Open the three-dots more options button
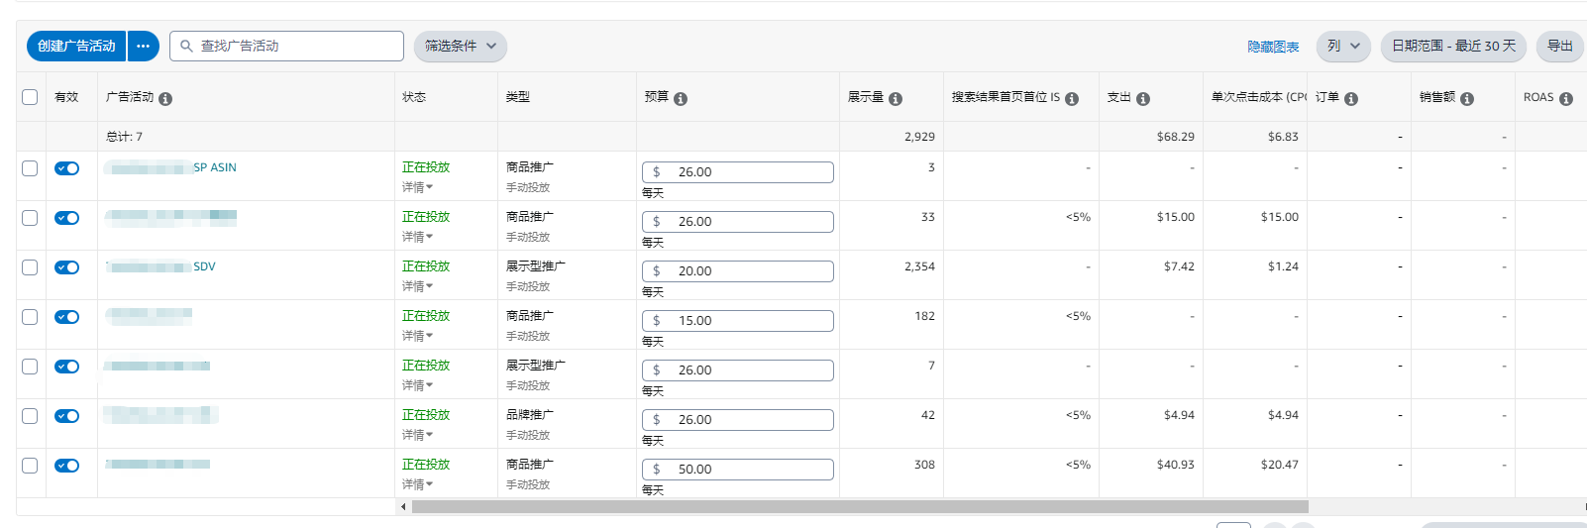This screenshot has height=528, width=1587. pyautogui.click(x=144, y=47)
